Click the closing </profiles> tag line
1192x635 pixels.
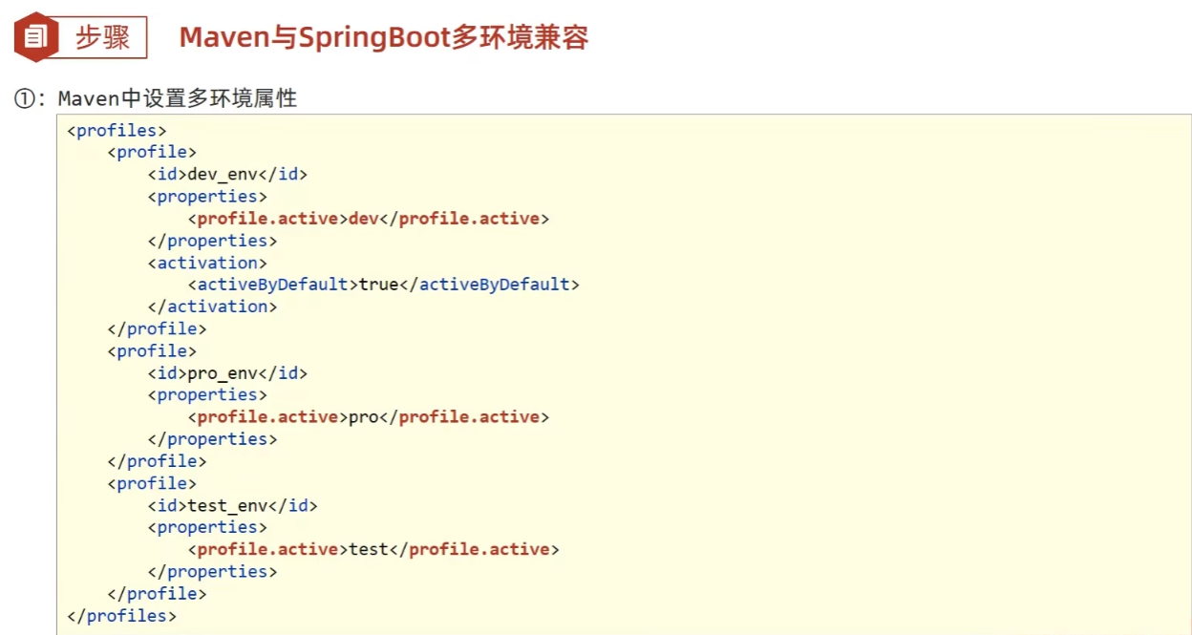pos(122,615)
